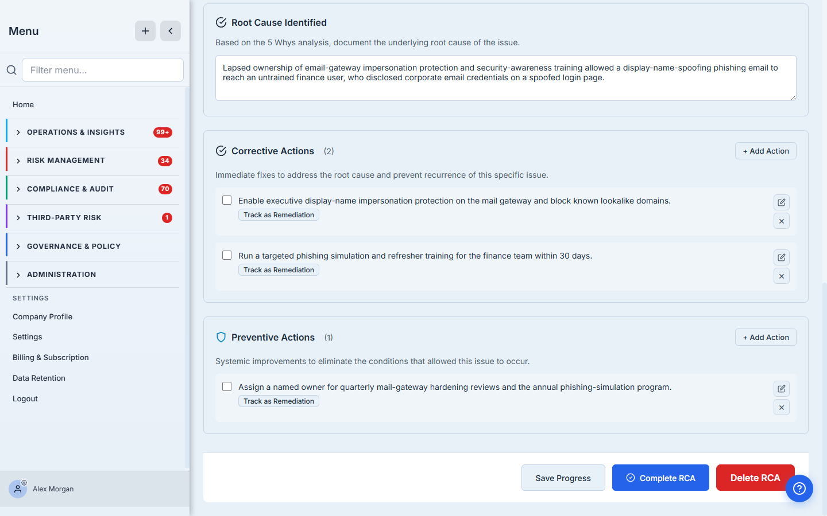This screenshot has width=827, height=516.
Task: Click the Corrective Actions check icon
Action: point(221,151)
